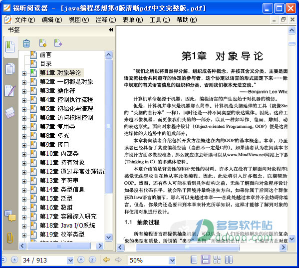The image size is (299, 268).
Task: Expand the 第8章 多态 bookmark
Action: 24,136
